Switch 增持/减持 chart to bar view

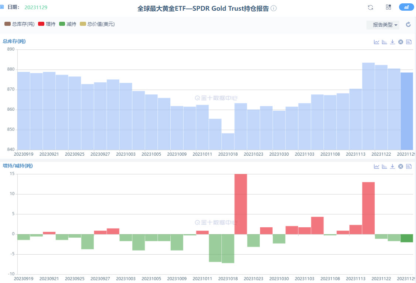point(385,166)
